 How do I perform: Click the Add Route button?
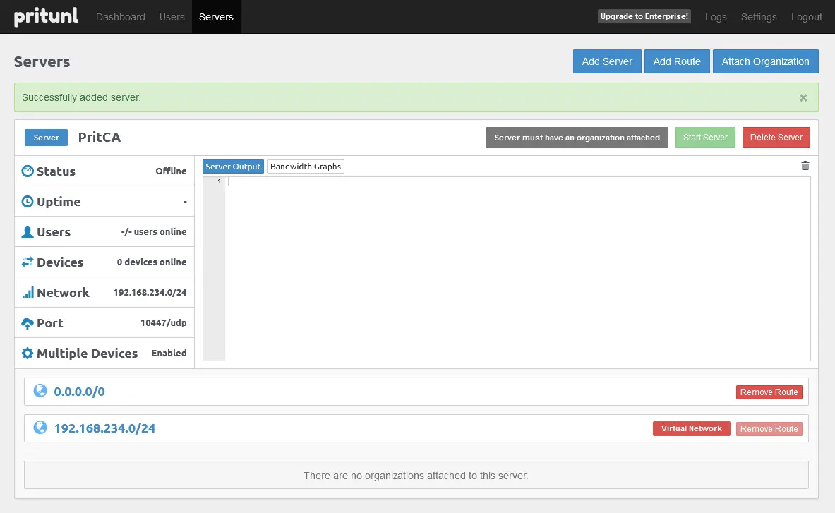coord(677,61)
